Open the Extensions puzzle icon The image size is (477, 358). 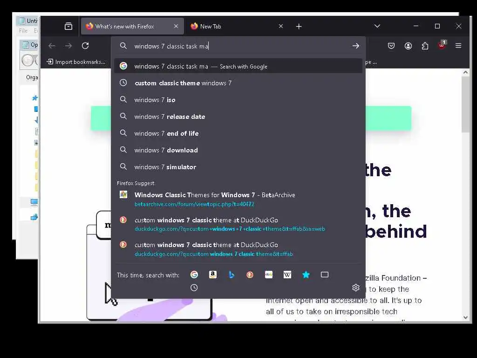coord(425,46)
